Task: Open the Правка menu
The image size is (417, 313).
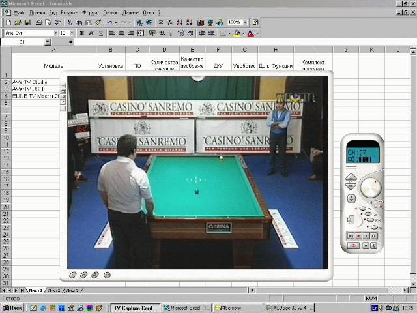Action: (x=37, y=13)
